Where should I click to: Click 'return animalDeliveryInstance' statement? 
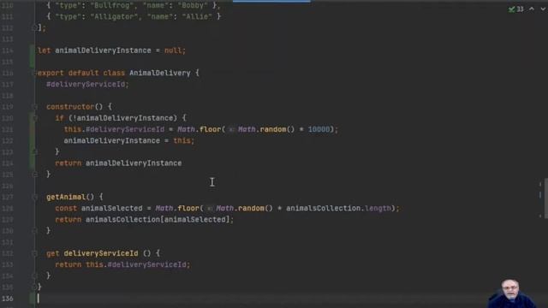point(118,163)
